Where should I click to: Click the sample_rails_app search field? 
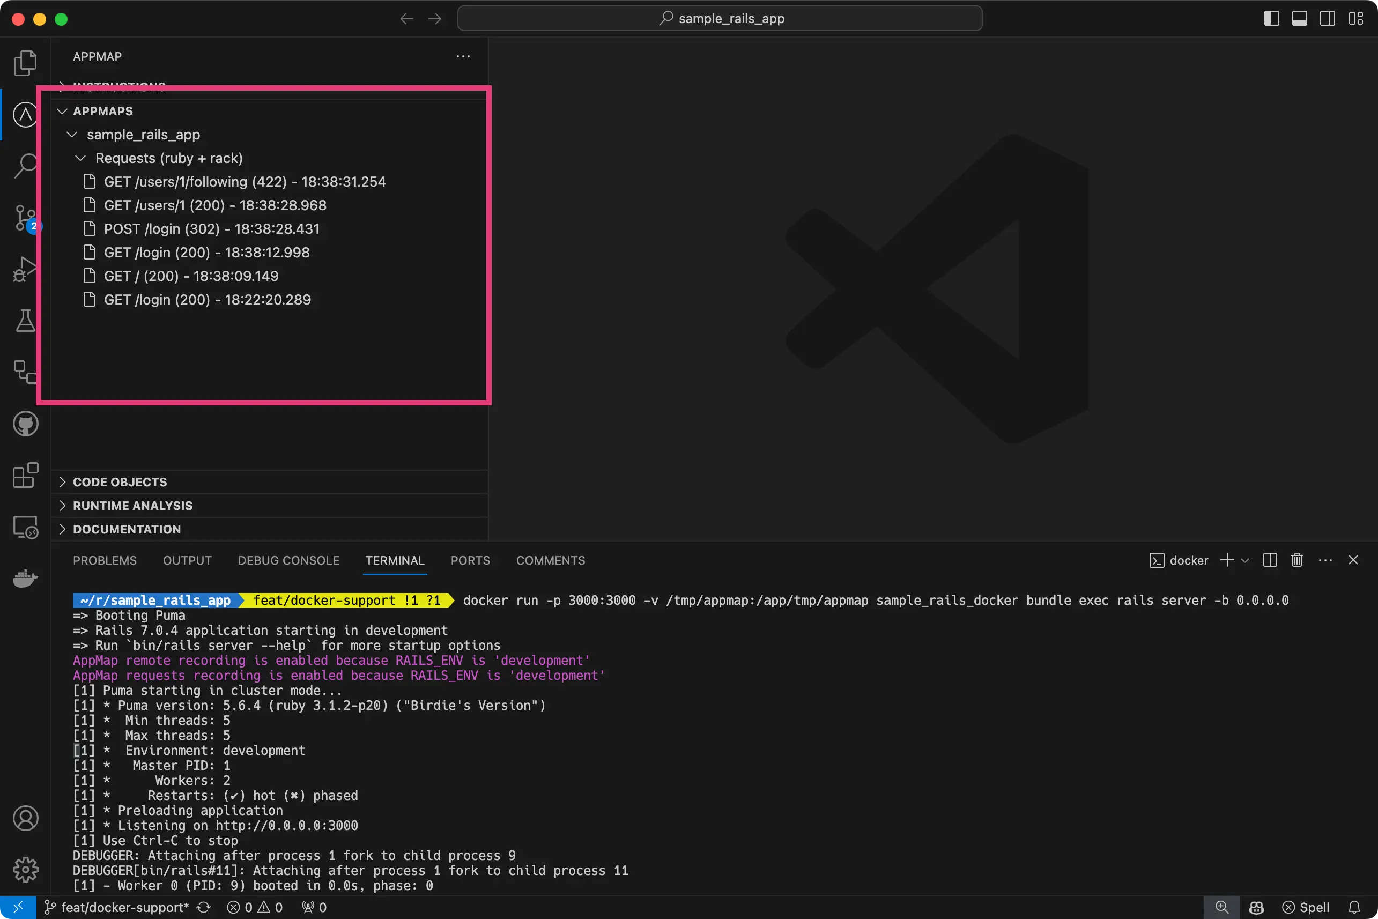pos(720,19)
